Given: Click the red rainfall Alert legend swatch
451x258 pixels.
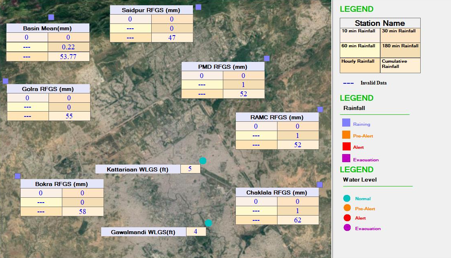Looking at the screenshot, I should point(346,146).
